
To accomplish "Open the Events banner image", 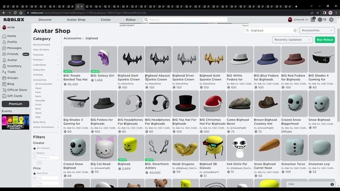I will point(15,122).
